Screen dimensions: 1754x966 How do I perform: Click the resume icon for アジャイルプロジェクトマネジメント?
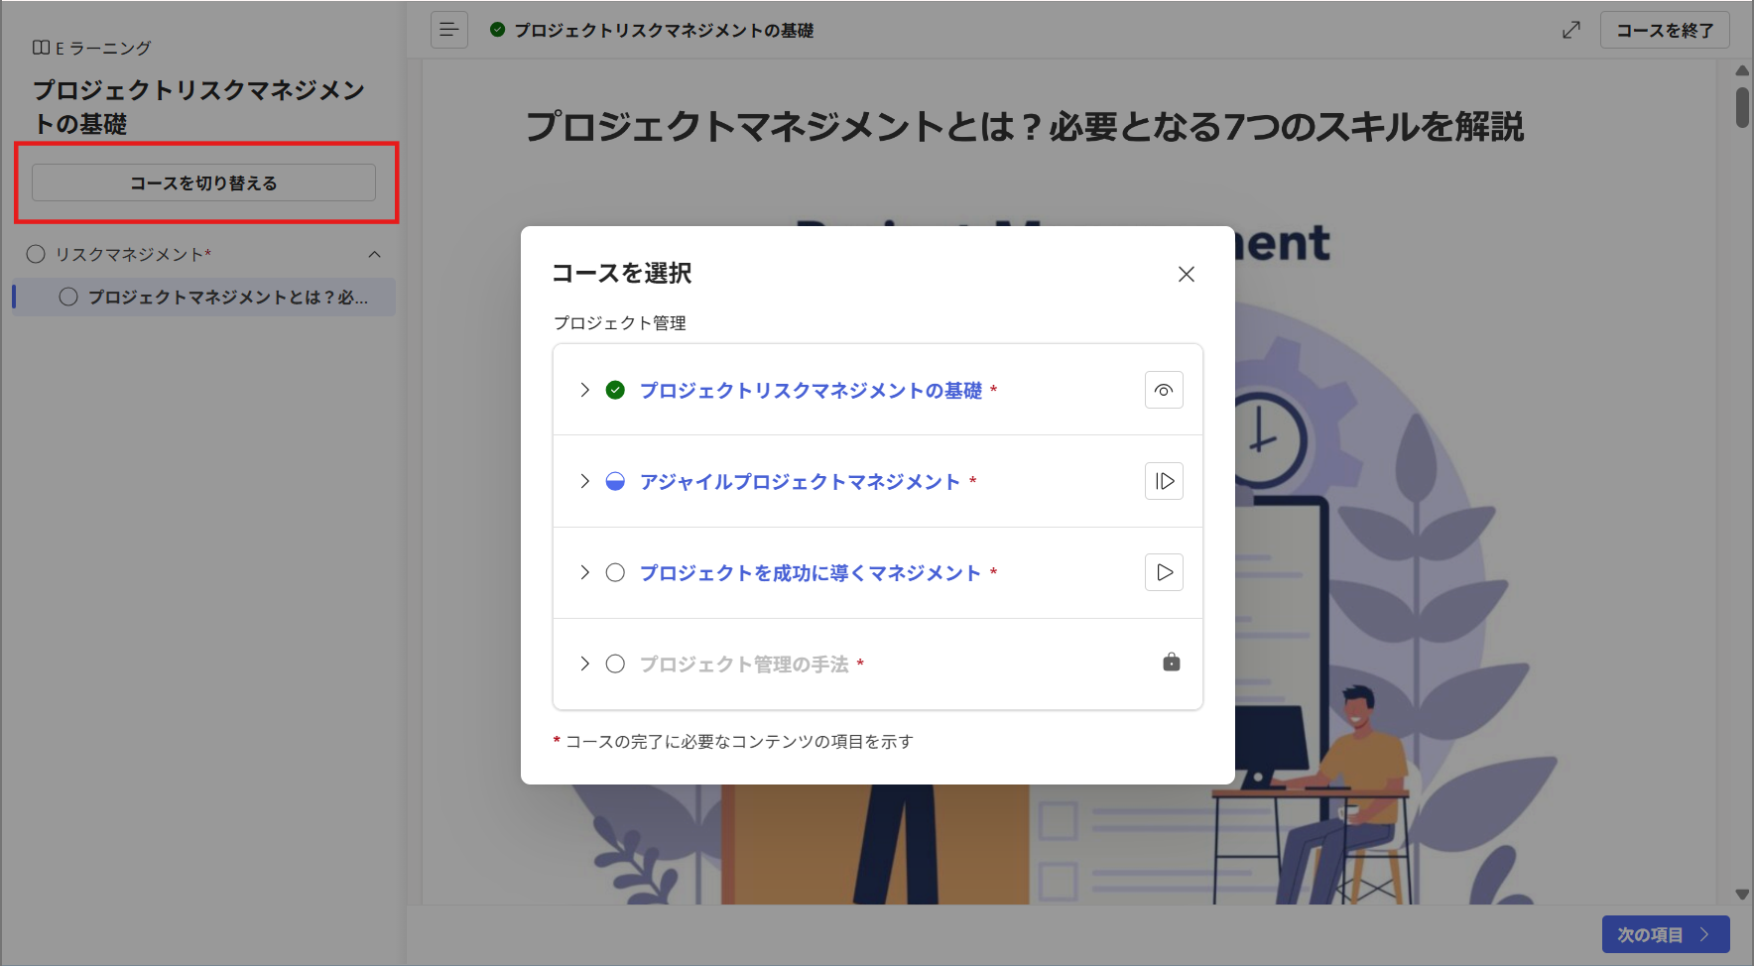1164,481
